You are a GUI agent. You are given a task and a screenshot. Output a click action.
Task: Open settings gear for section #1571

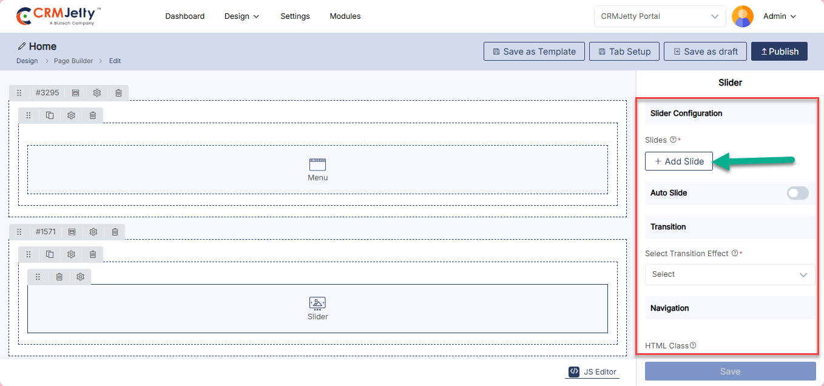pos(93,232)
